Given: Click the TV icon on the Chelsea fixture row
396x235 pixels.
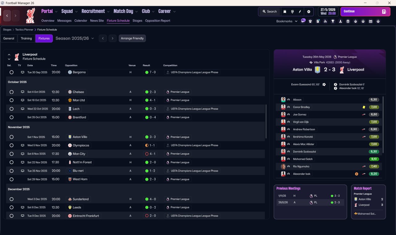Looking at the screenshot, I should pyautogui.click(x=23, y=92).
